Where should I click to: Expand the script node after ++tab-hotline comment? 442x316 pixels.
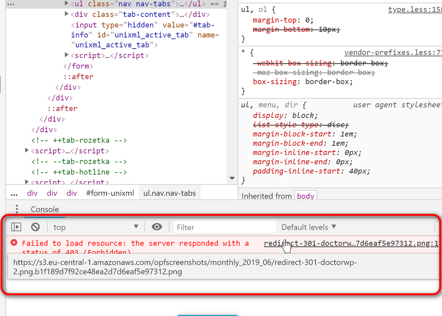pos(27,182)
